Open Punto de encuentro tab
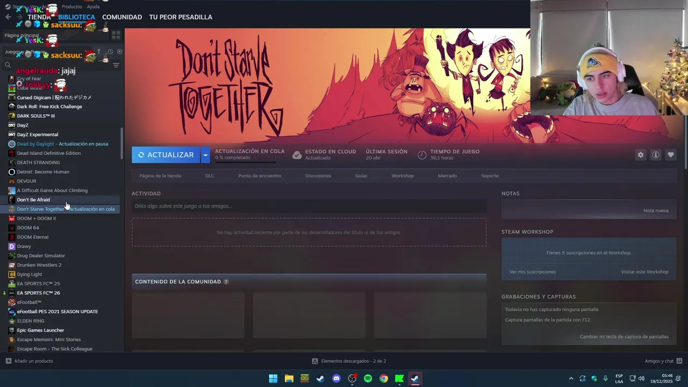This screenshot has width=688, height=387. coord(260,176)
